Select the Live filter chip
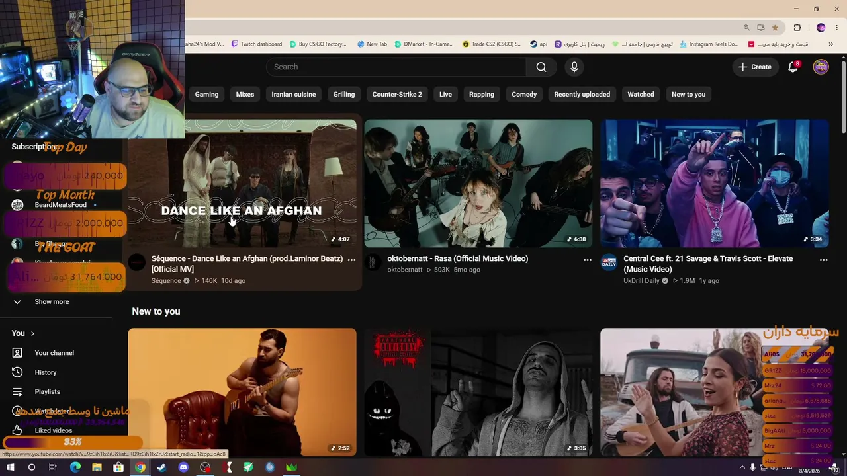The image size is (847, 476). (x=445, y=94)
